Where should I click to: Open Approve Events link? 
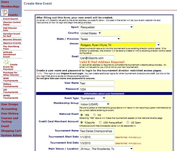(x=12, y=43)
